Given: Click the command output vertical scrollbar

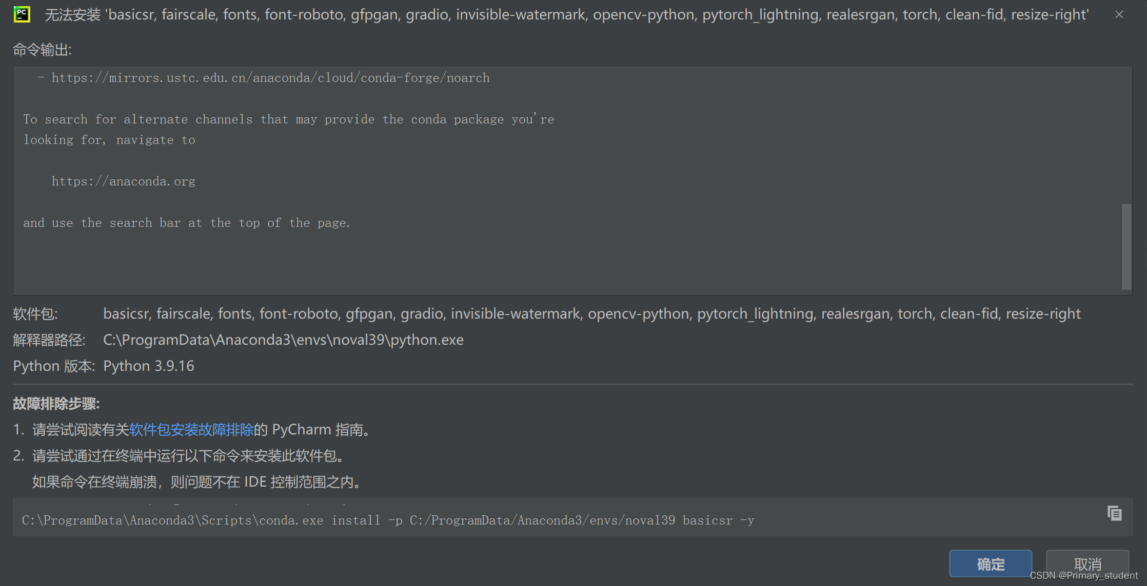Looking at the screenshot, I should [1126, 246].
